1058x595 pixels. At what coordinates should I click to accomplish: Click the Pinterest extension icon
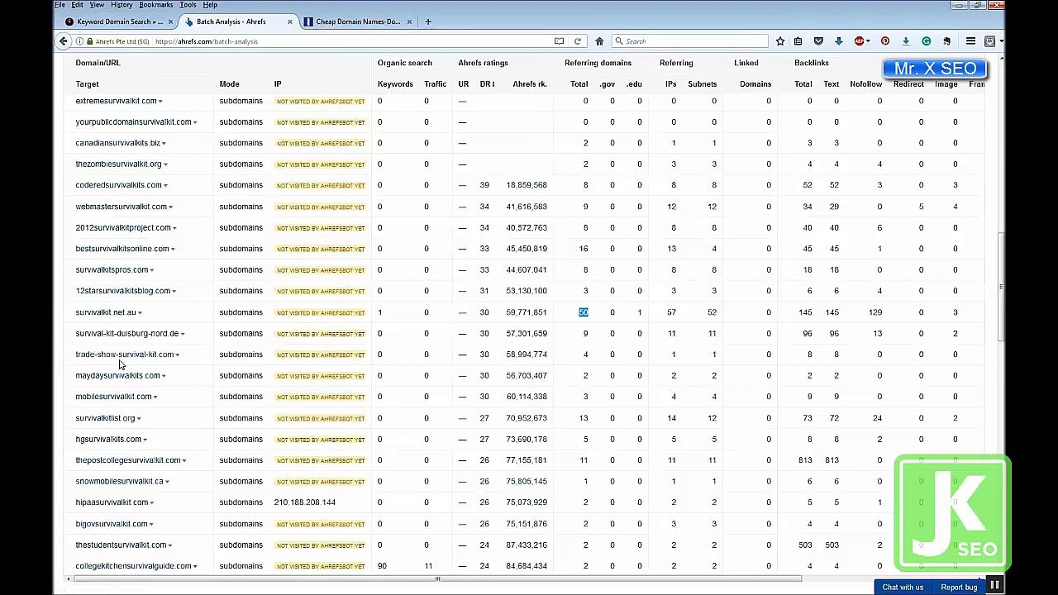(x=885, y=41)
